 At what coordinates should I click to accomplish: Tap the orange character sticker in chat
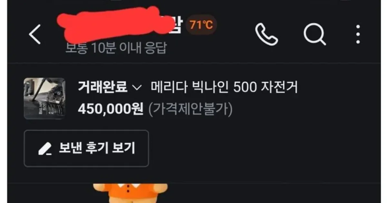point(130,193)
